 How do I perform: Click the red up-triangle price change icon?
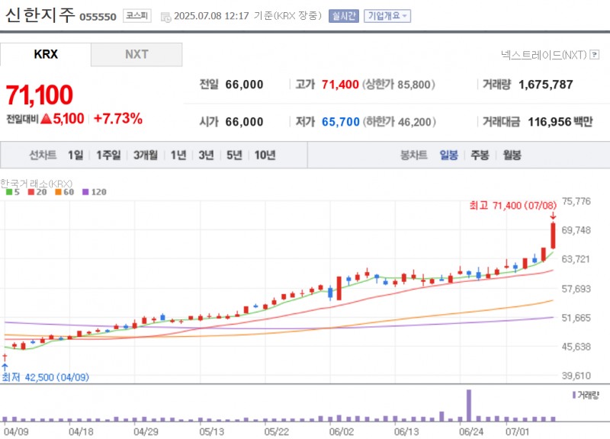click(x=46, y=119)
